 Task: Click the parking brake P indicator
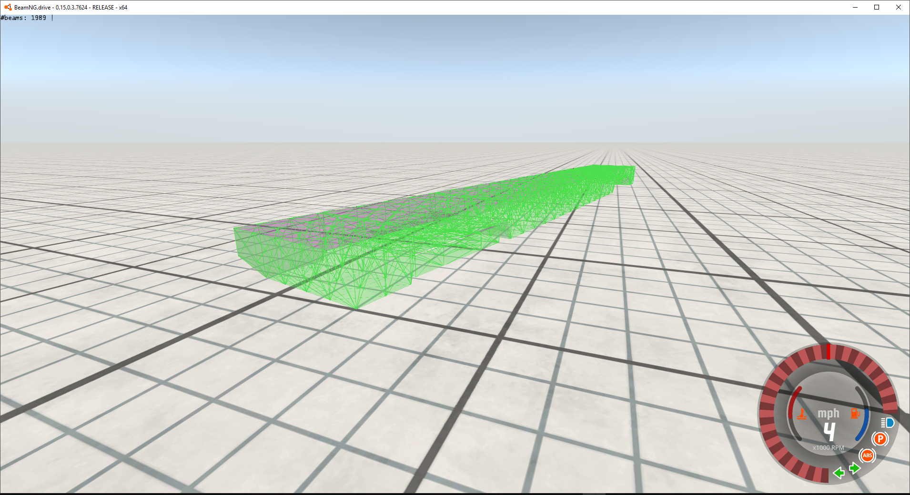click(880, 439)
